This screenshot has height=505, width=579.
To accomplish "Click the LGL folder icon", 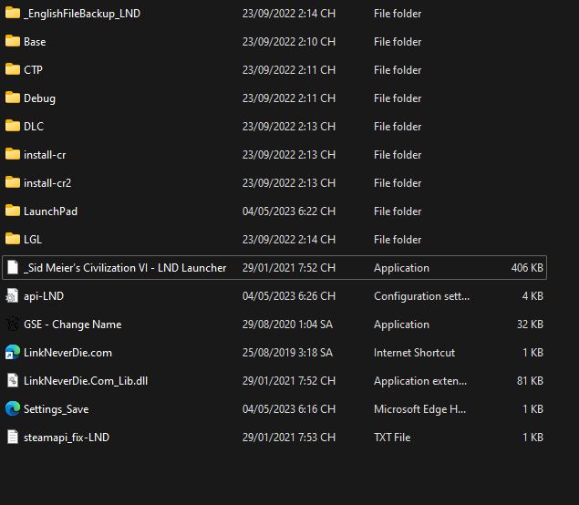I will [x=13, y=239].
